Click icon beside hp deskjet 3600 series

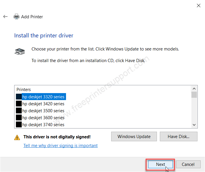click(x=19, y=117)
